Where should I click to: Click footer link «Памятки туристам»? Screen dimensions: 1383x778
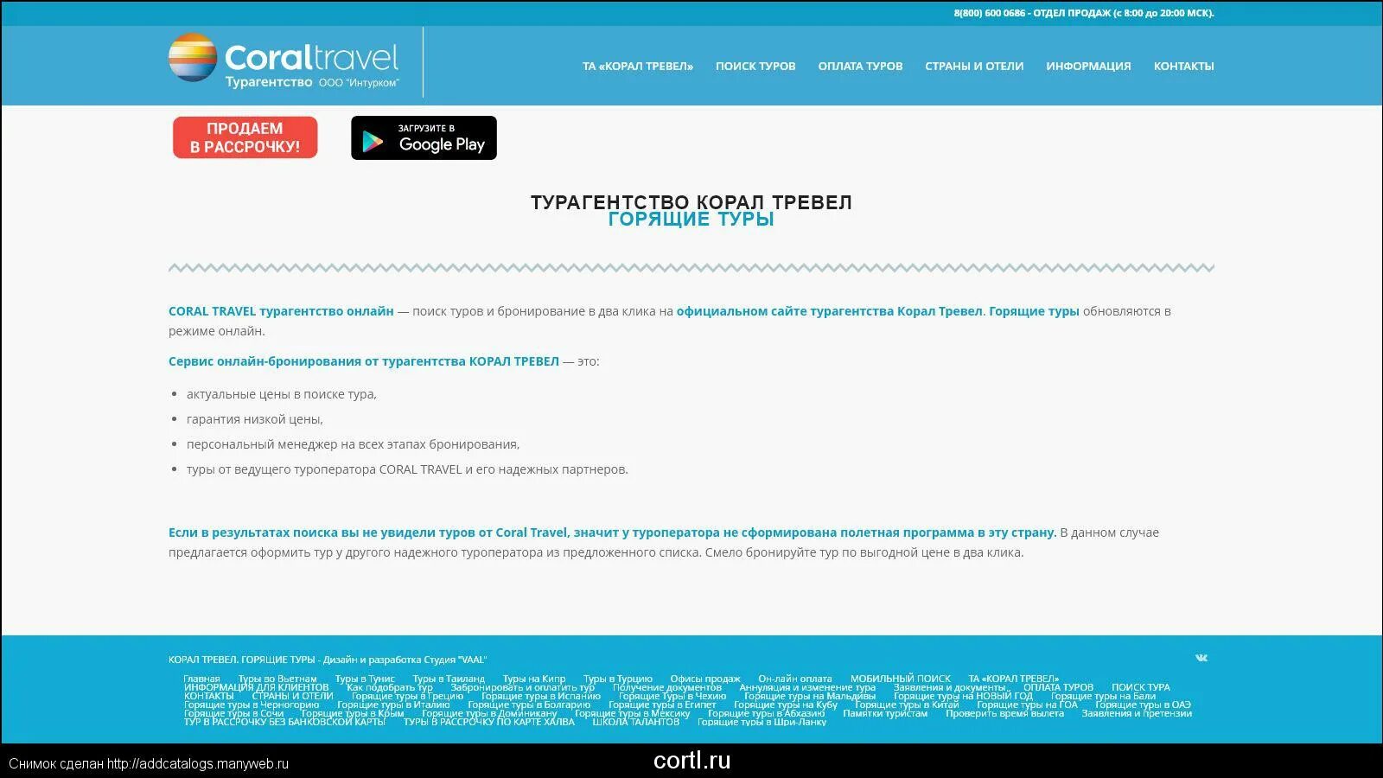tap(885, 713)
